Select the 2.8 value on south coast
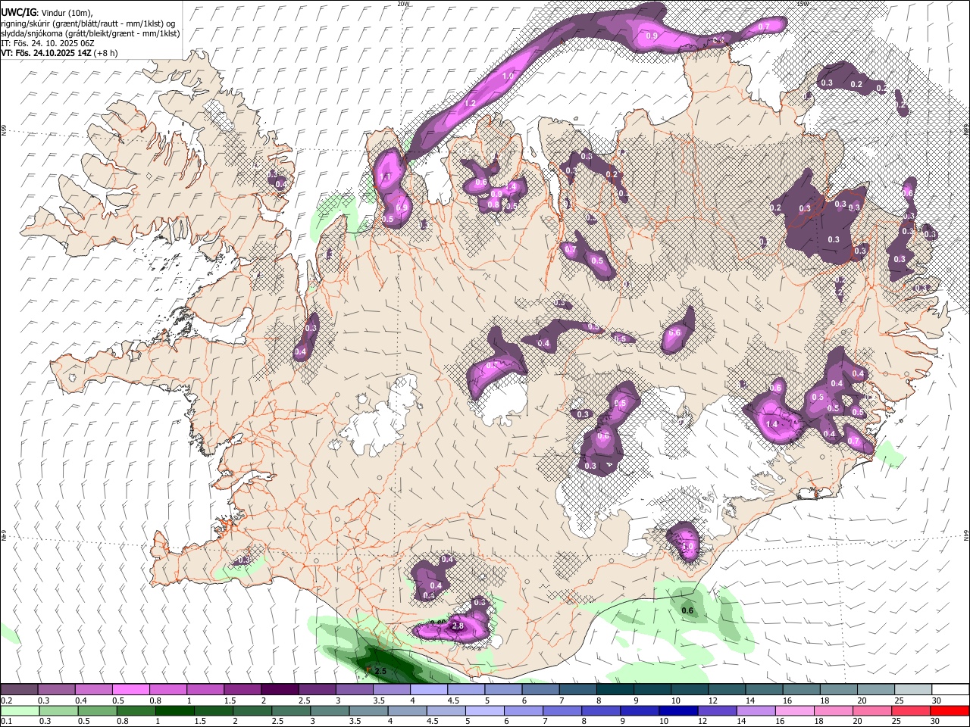 (457, 626)
